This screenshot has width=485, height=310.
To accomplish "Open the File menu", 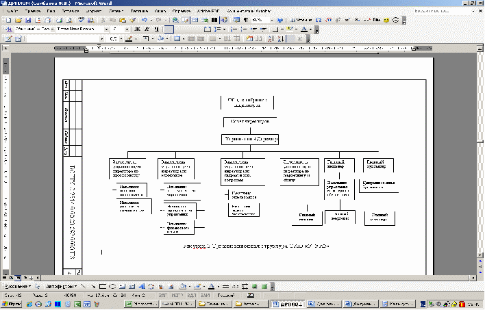I will click(x=12, y=11).
